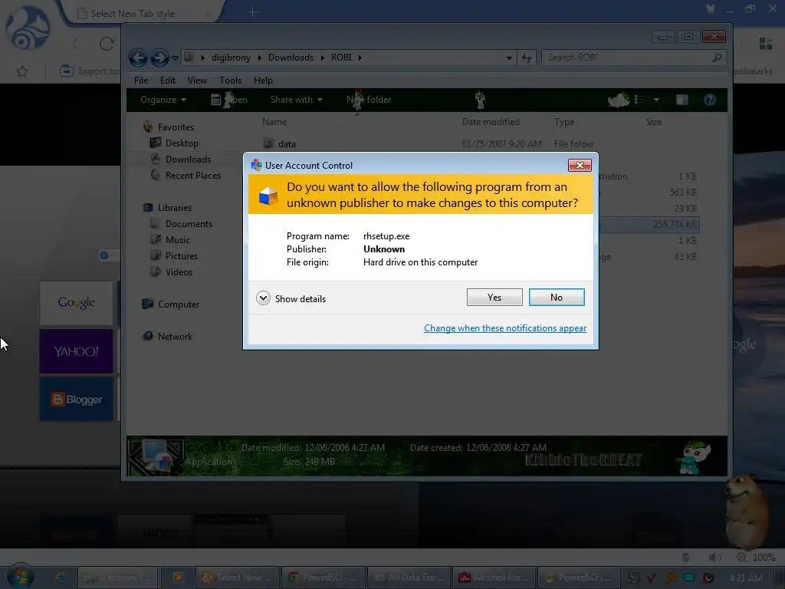Image resolution: width=785 pixels, height=589 pixels.
Task: Open the View menu in Explorer
Action: coord(197,81)
